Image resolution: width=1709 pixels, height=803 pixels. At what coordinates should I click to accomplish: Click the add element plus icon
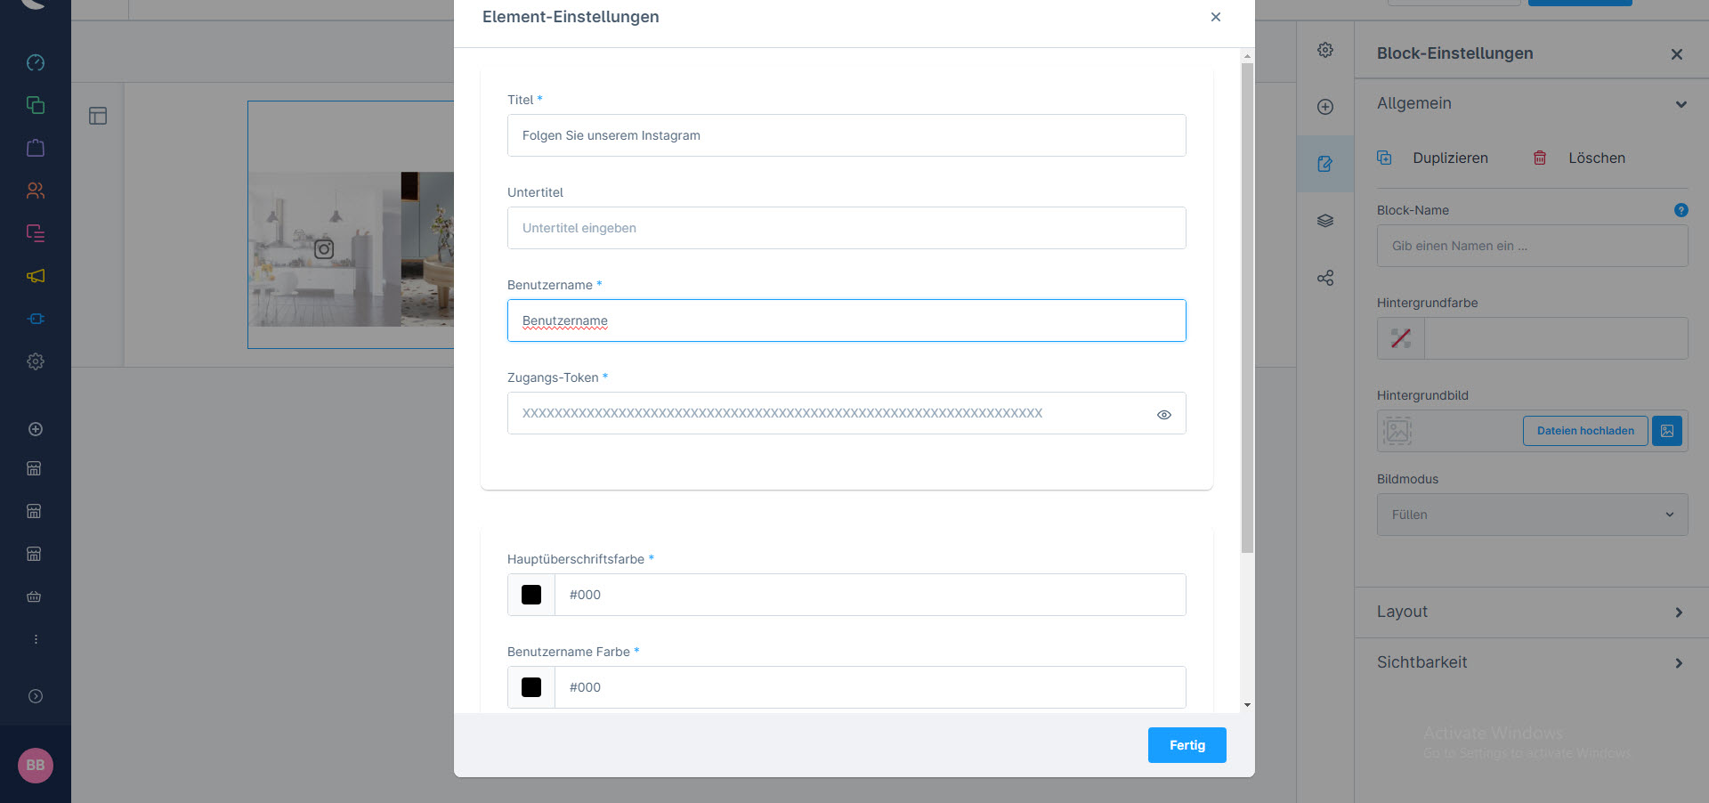click(1325, 107)
